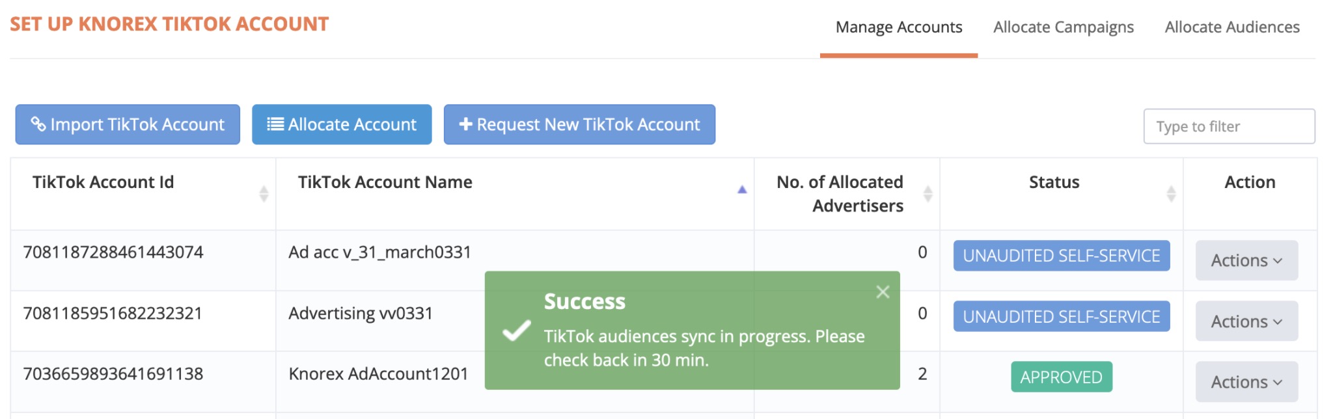Go to the Allocate Audiences tab

point(1231,27)
